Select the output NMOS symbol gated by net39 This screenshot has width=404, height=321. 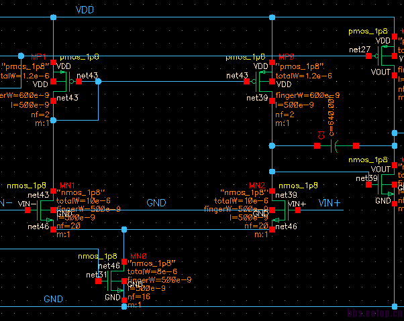pos(382,184)
